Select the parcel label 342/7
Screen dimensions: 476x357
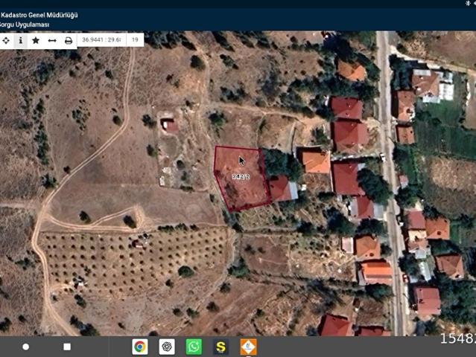(x=241, y=176)
